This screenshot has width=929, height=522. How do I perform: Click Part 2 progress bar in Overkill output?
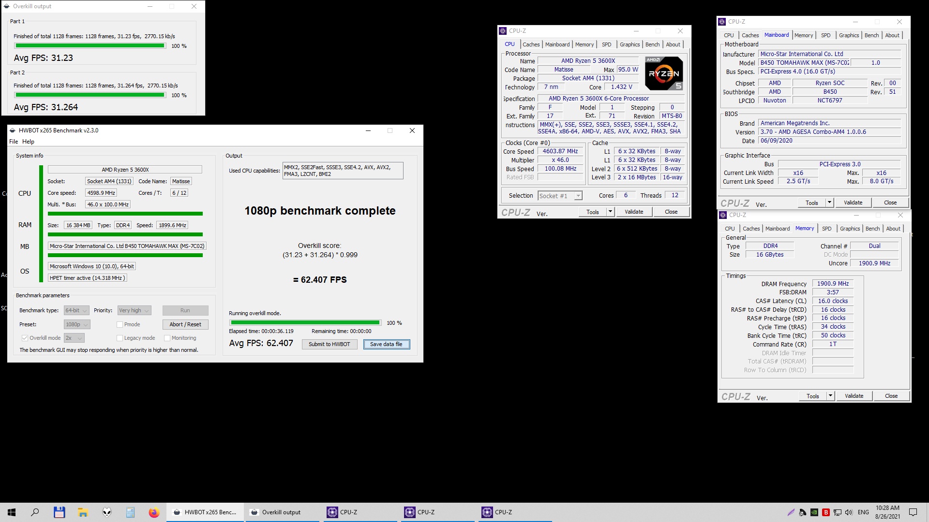coord(90,95)
